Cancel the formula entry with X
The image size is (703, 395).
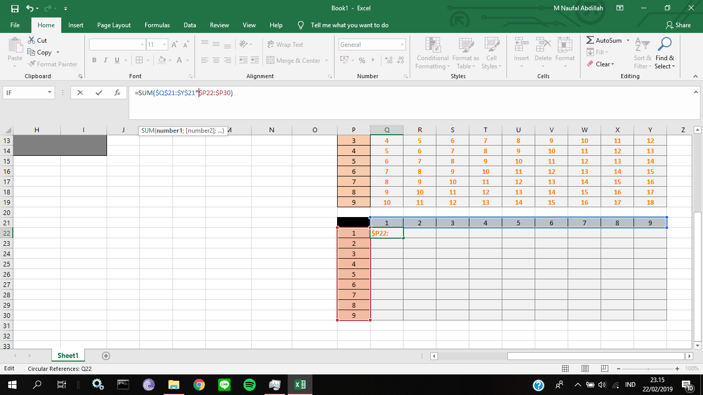80,93
